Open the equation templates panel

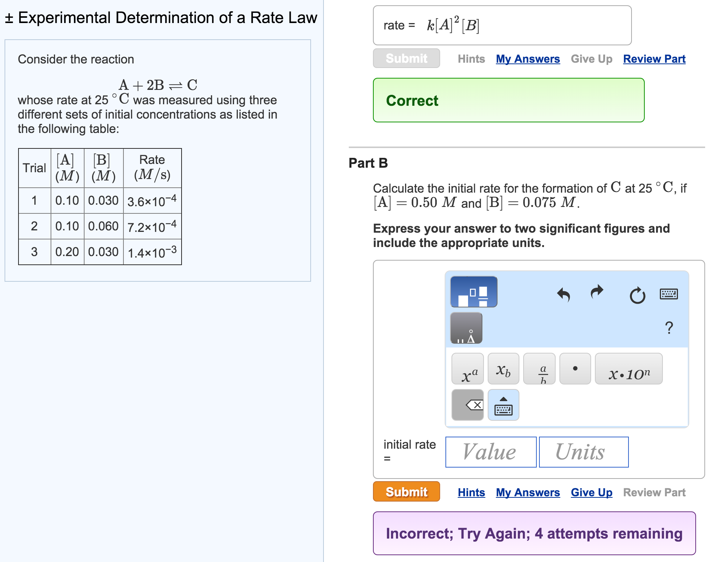[x=473, y=291]
